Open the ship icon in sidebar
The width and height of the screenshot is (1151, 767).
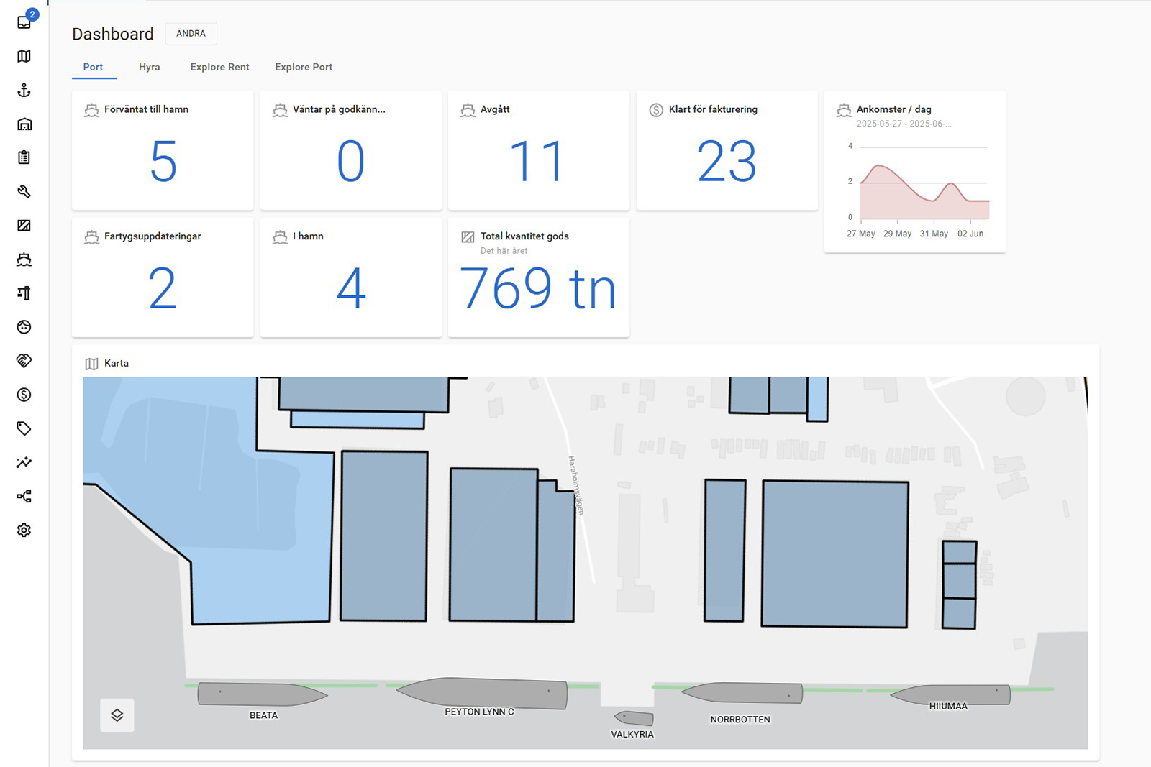click(x=24, y=260)
